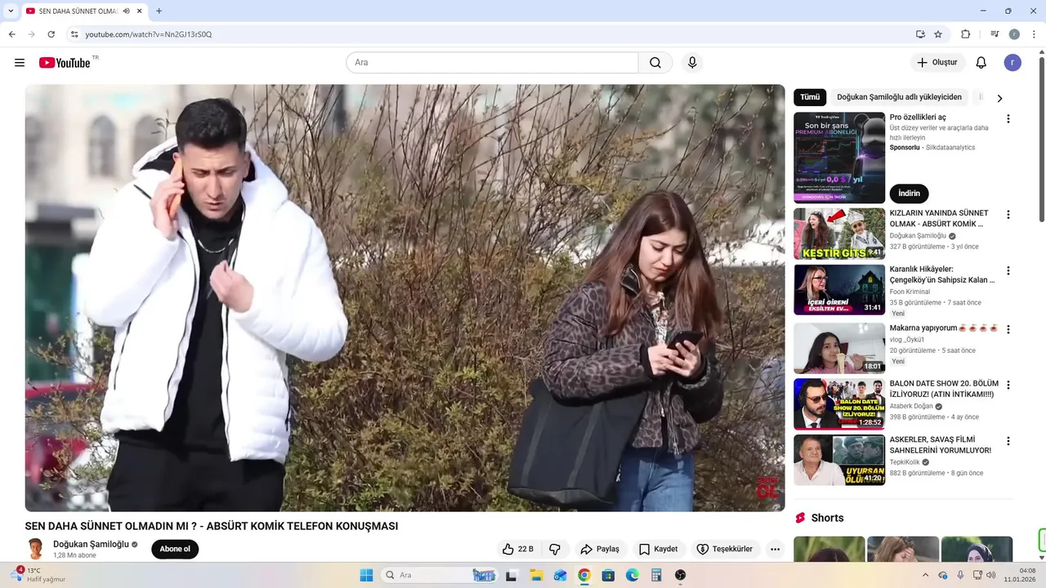Open volume control in system tray
The image size is (1046, 588).
click(991, 575)
